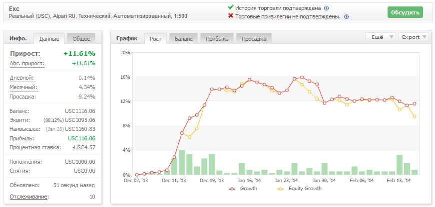This screenshot has height=207, width=435.
Task: Switch chart to Баланс tab
Action: pos(184,39)
